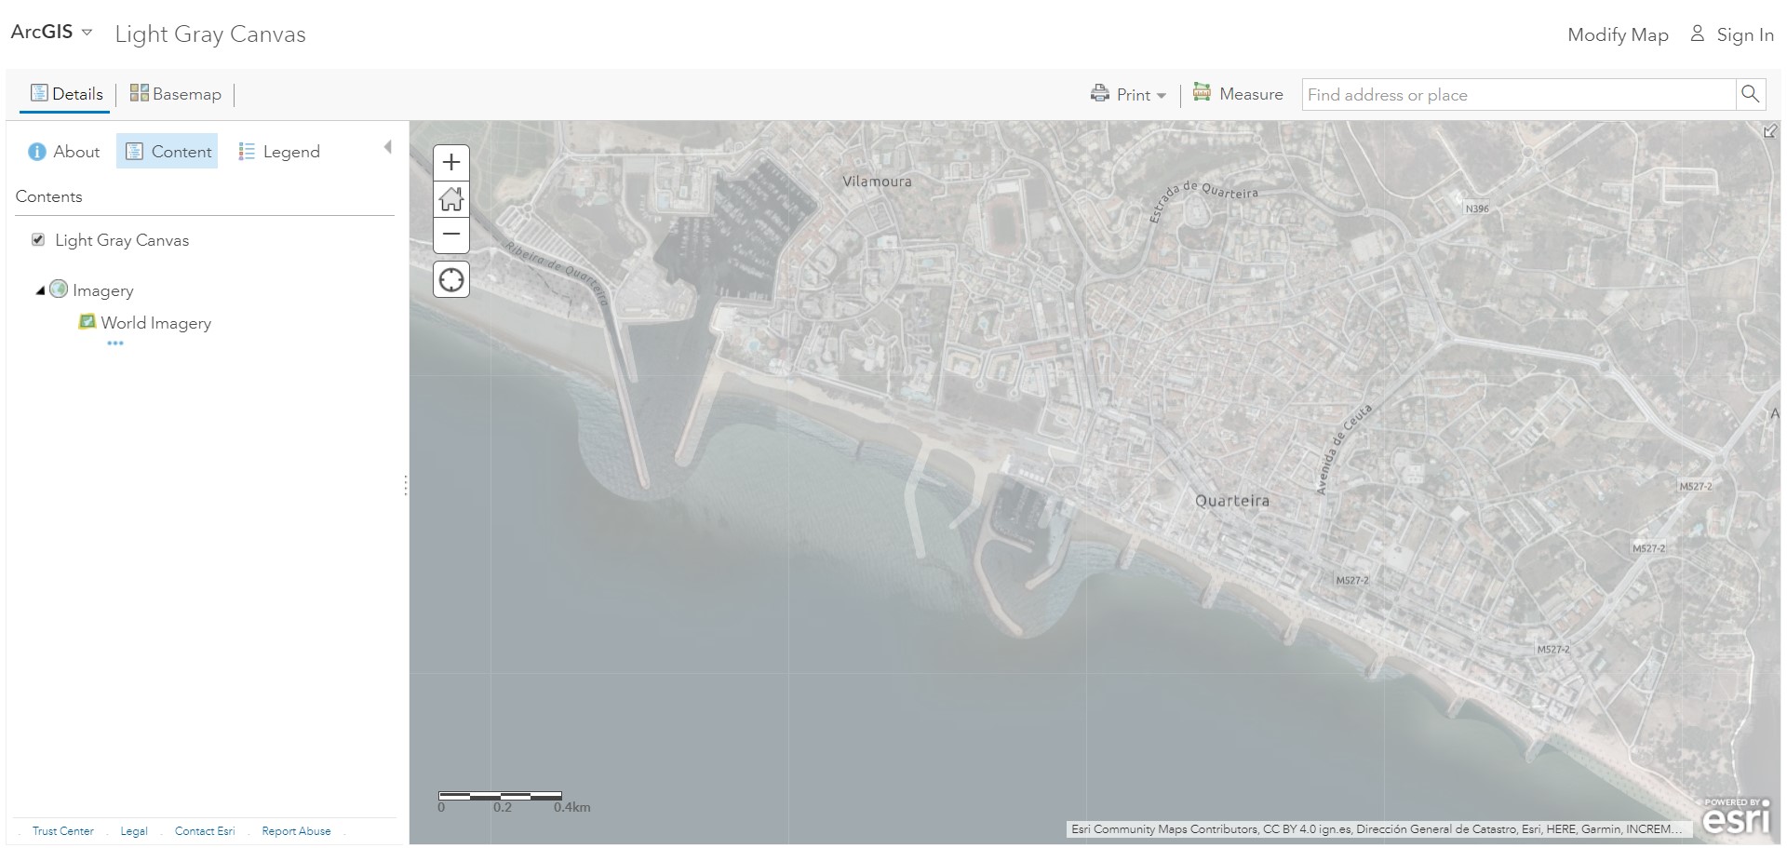
Task: Click the Imagery group globe icon
Action: 59,289
